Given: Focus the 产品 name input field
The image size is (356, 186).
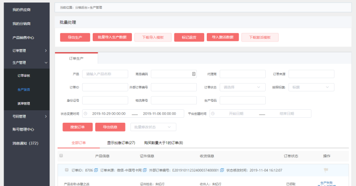Looking at the screenshot, I should click(105, 74).
